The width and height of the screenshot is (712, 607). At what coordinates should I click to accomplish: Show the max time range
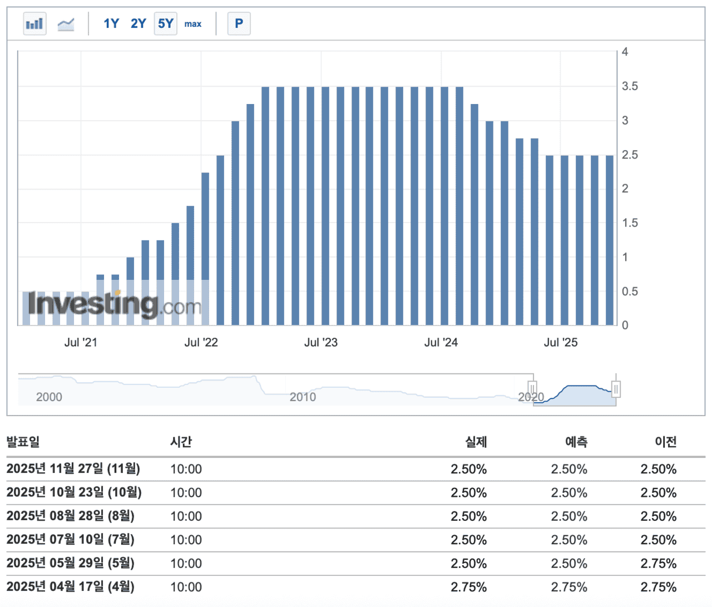click(x=193, y=24)
